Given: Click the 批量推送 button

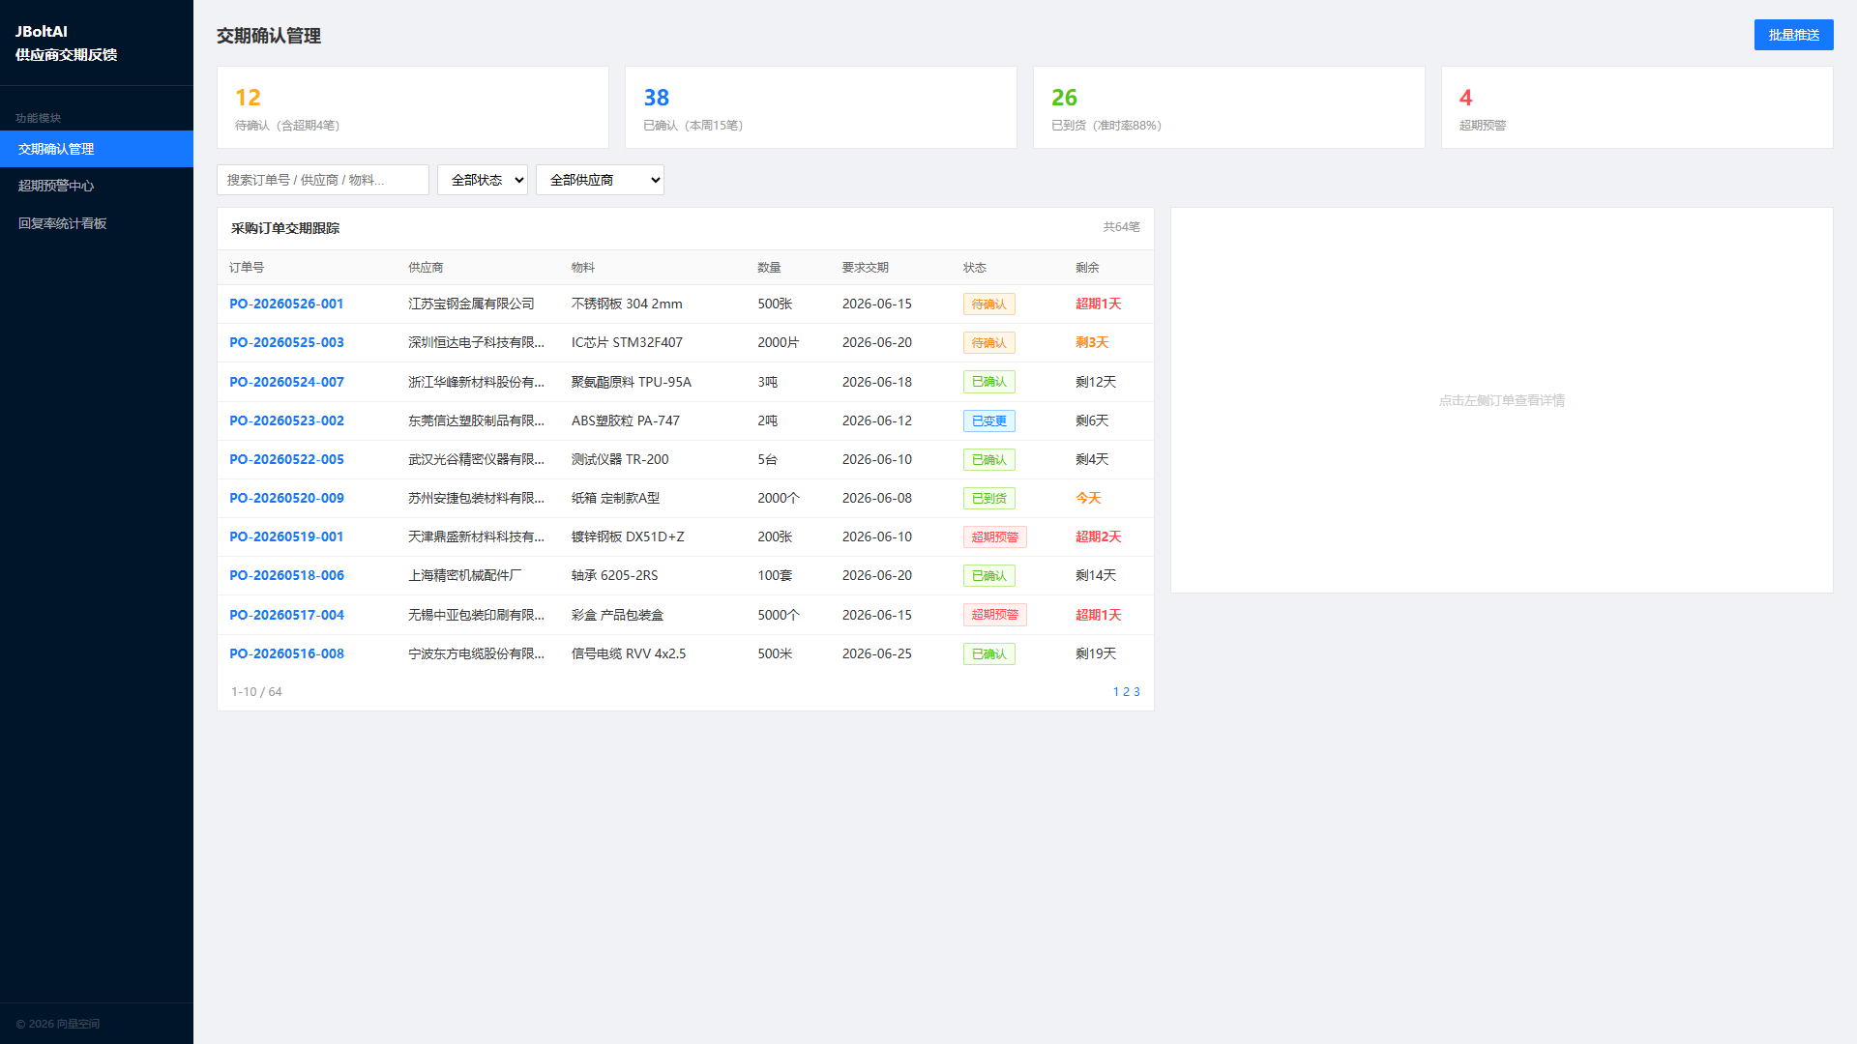Looking at the screenshot, I should (1793, 35).
